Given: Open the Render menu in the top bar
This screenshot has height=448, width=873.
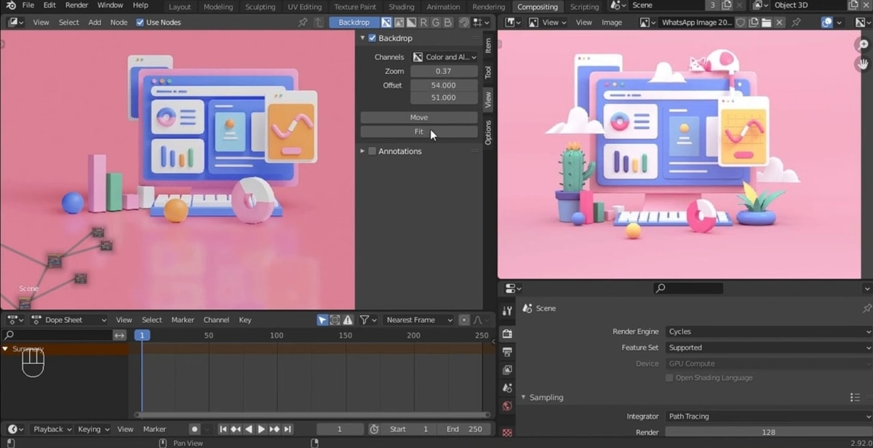Looking at the screenshot, I should pyautogui.click(x=76, y=5).
